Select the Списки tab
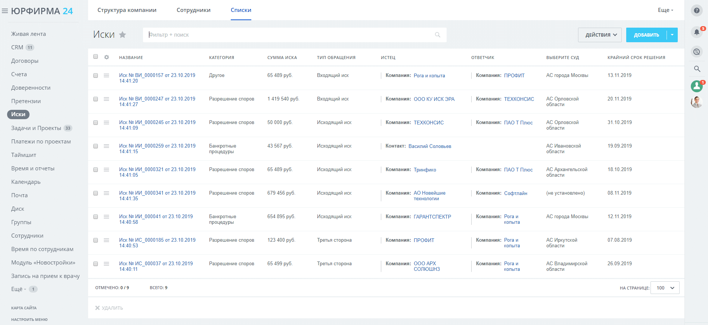This screenshot has width=708, height=325. [241, 10]
